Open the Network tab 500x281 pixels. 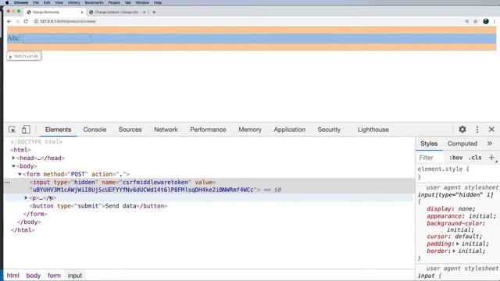(x=166, y=130)
